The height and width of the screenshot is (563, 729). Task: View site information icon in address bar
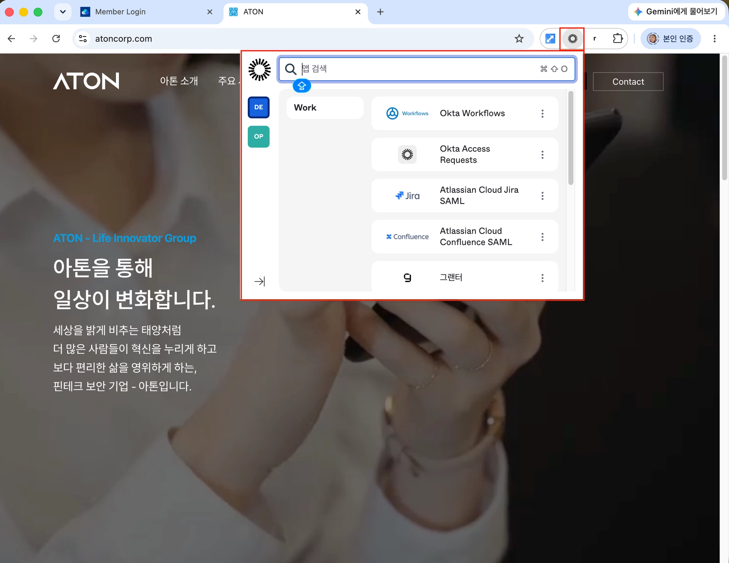click(83, 38)
